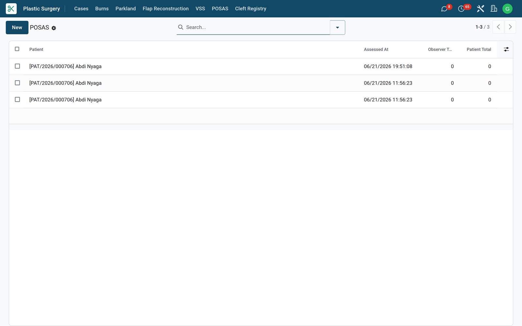Click the New button
The width and height of the screenshot is (522, 326).
point(17,27)
